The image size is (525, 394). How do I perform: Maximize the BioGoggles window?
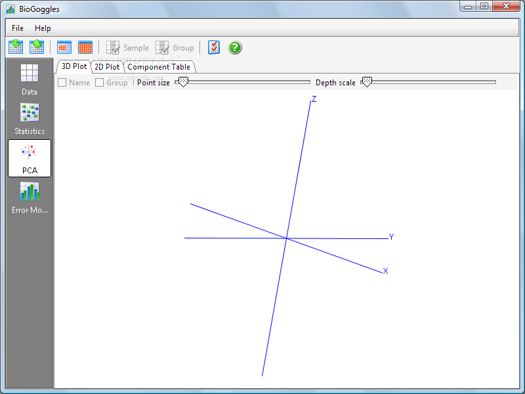tap(484, 7)
